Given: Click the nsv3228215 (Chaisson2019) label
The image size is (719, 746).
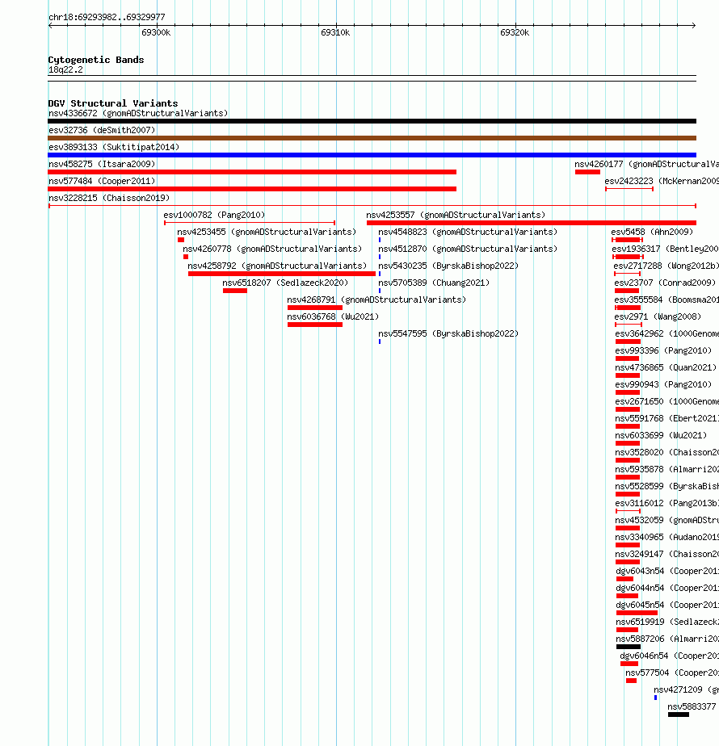Looking at the screenshot, I should coord(109,198).
